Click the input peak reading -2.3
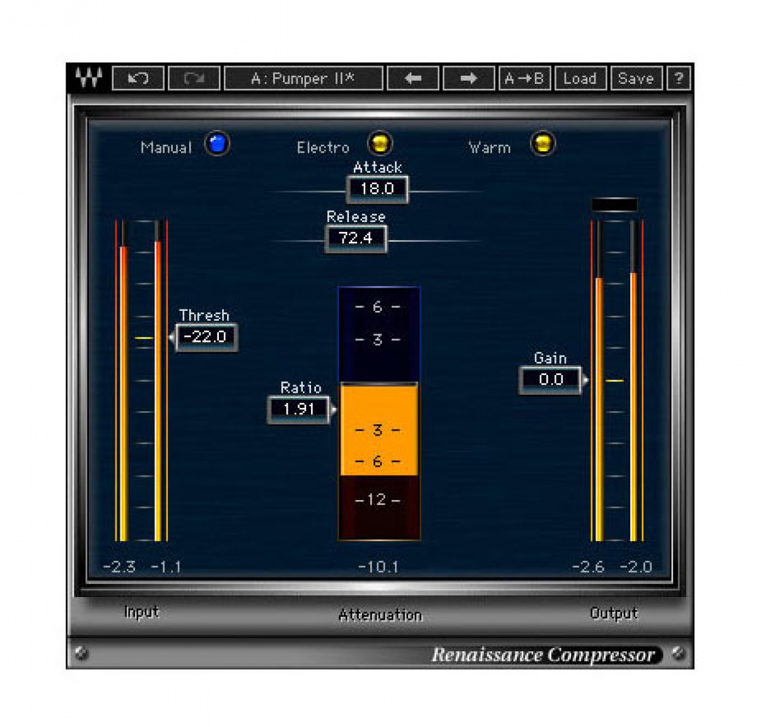This screenshot has height=727, width=757. tap(119, 567)
